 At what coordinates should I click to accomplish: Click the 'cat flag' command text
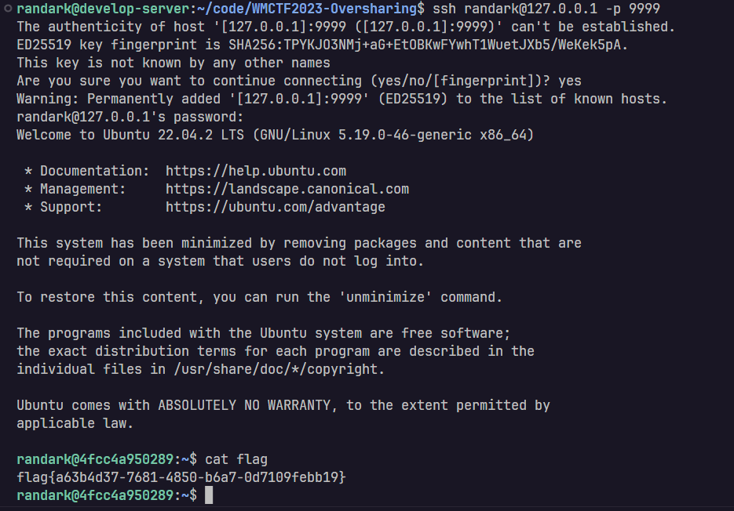coord(236,459)
